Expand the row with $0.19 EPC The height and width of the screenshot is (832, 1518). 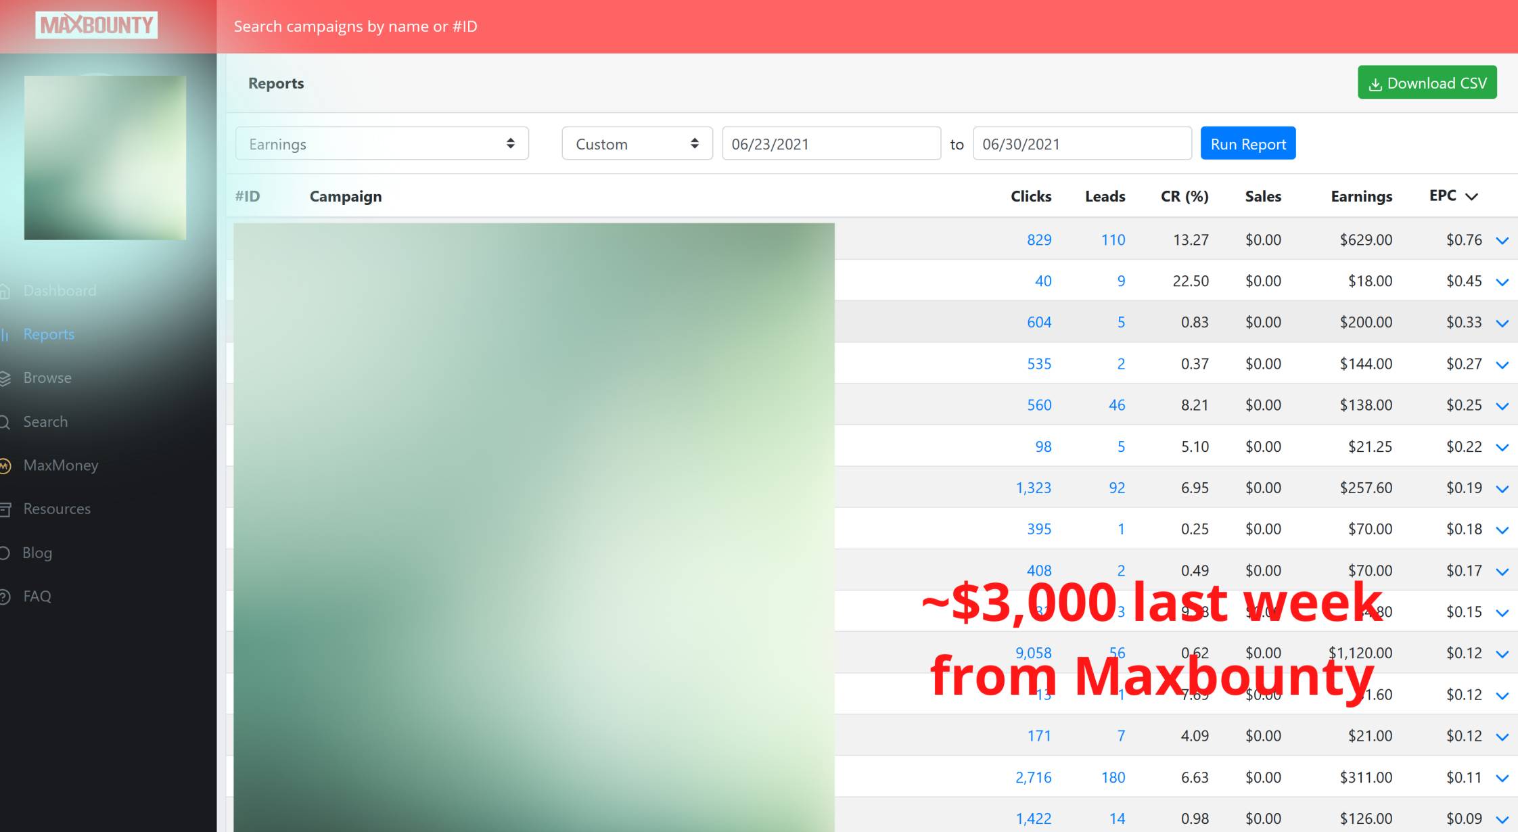point(1502,488)
